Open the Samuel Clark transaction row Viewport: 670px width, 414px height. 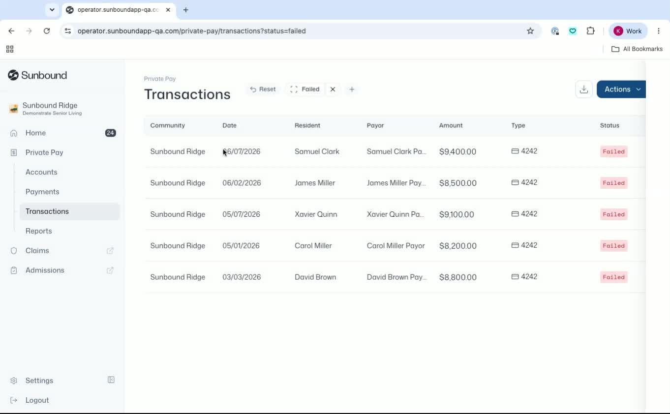395,151
